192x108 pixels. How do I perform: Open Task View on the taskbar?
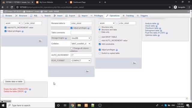coord(65,105)
